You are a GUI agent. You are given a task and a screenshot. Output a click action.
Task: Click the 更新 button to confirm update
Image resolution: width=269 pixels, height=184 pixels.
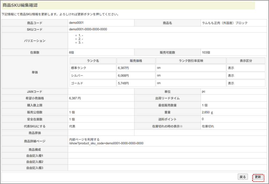[x=258, y=177]
